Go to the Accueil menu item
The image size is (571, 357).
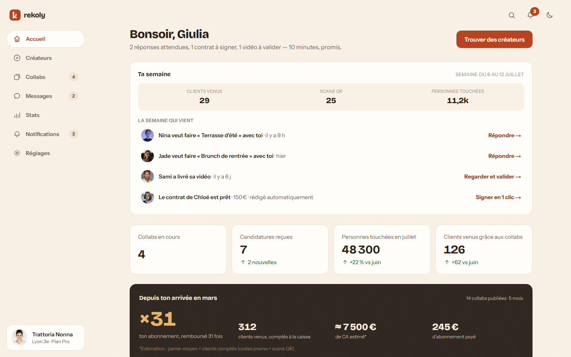46,39
